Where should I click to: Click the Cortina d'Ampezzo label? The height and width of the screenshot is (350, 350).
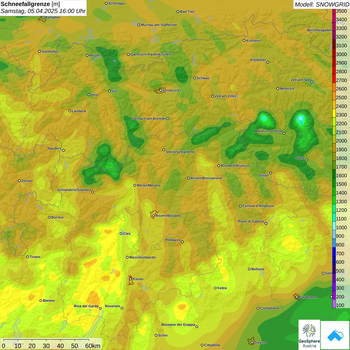(258, 206)
